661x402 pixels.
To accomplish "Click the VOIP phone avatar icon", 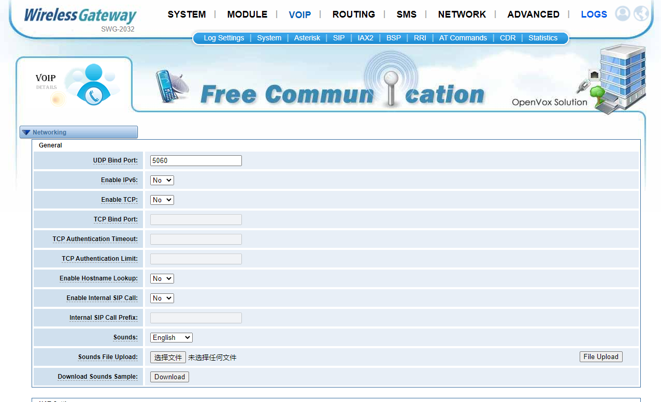I will (x=93, y=84).
